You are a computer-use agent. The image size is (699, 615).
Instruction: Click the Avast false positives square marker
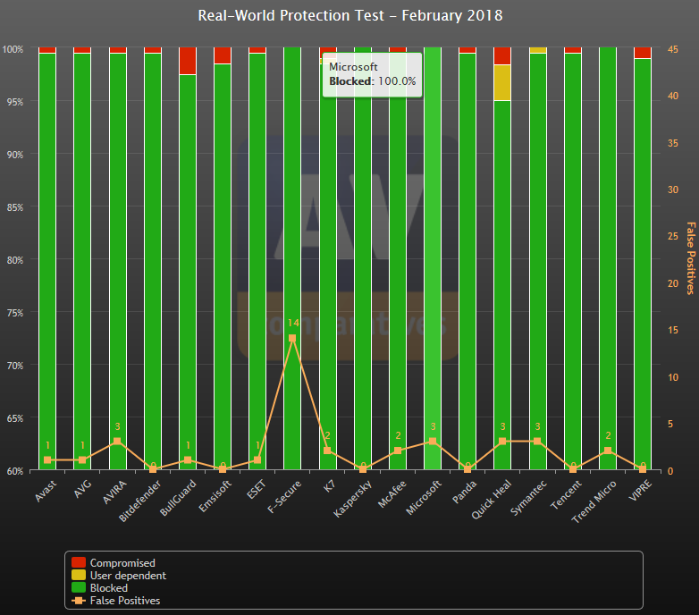(x=47, y=460)
